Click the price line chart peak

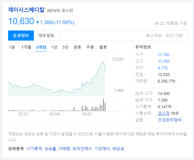coord(104,62)
